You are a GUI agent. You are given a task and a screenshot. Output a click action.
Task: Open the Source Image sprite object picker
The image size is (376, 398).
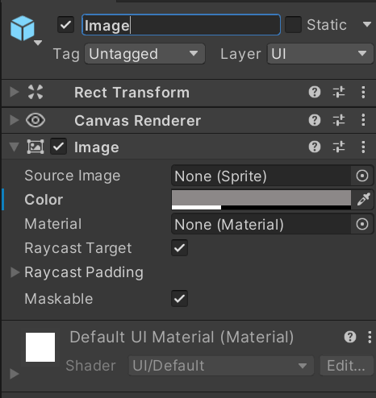[362, 176]
